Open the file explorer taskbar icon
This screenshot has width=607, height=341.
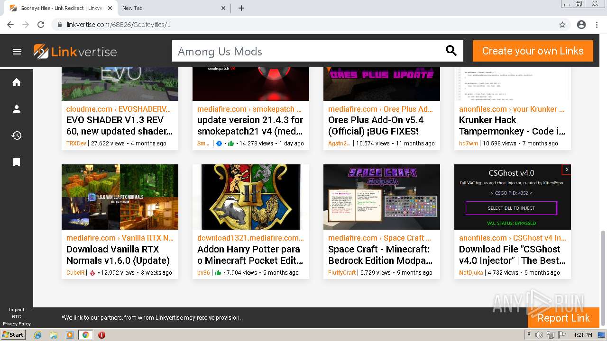53,335
